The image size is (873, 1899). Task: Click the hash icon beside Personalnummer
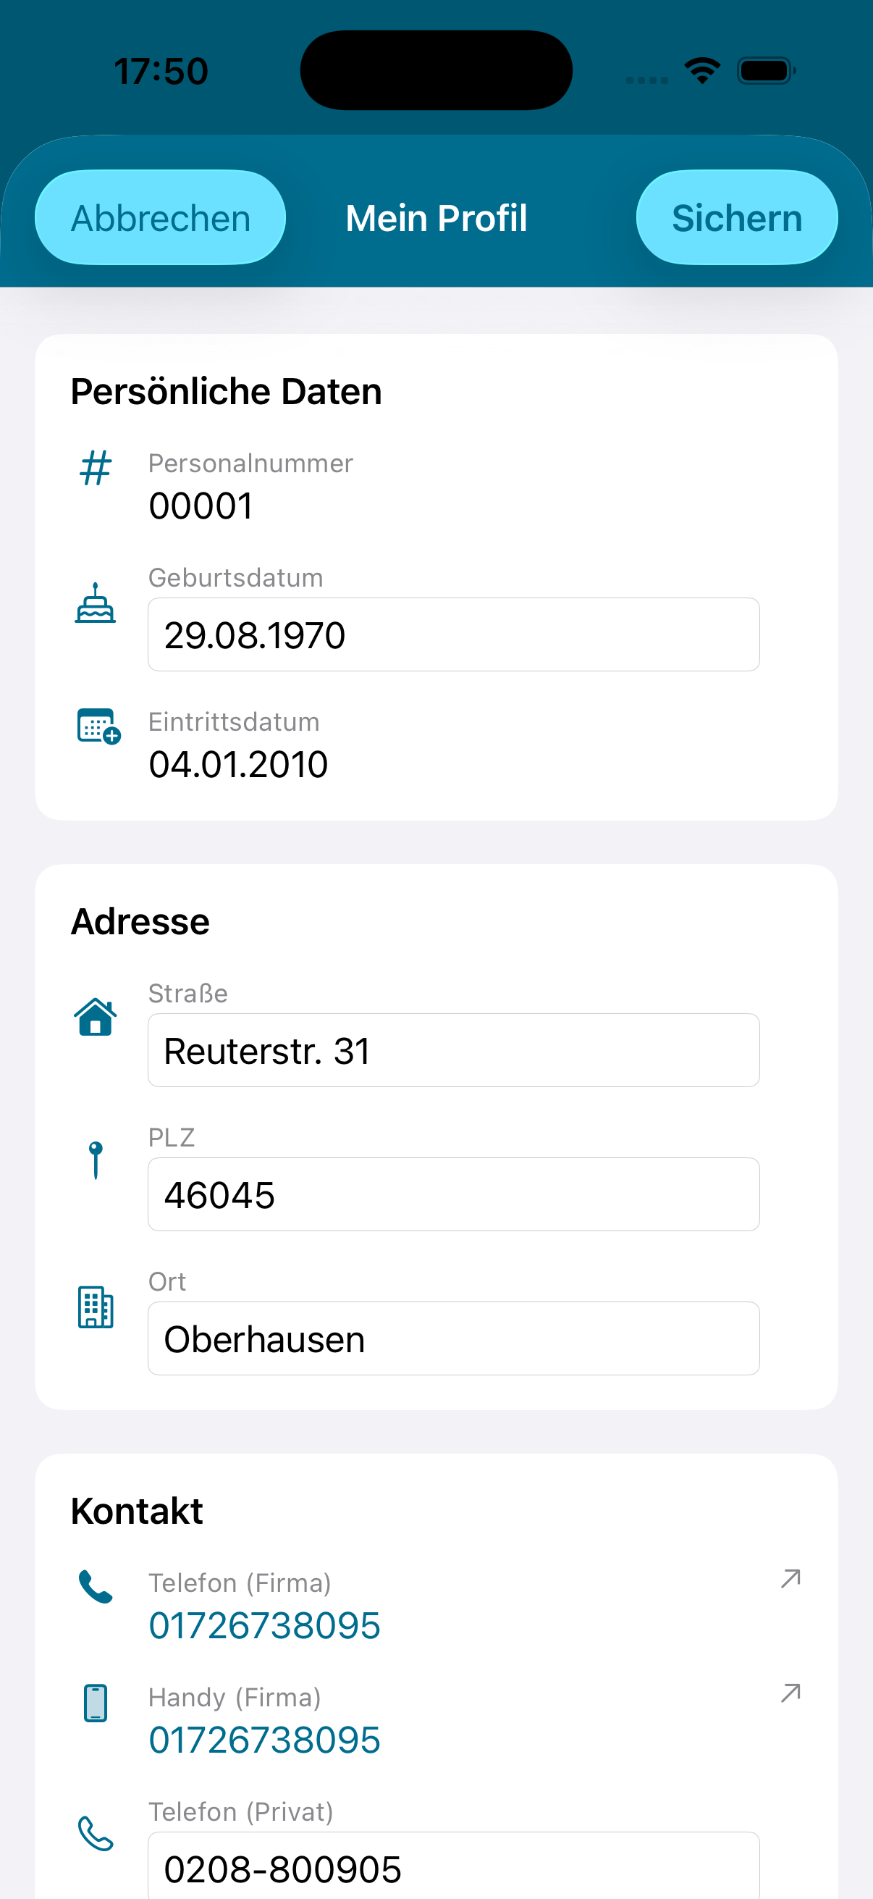coord(96,468)
